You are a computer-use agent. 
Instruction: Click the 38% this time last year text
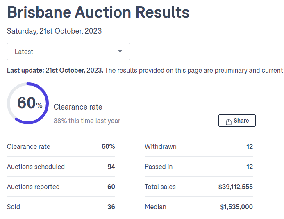point(87,121)
